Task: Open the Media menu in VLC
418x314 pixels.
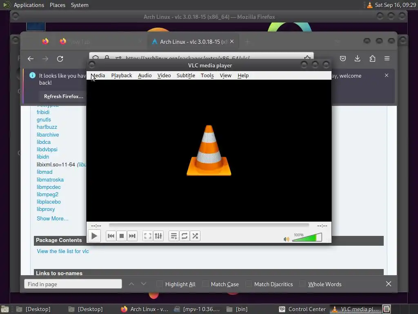Action: click(98, 76)
